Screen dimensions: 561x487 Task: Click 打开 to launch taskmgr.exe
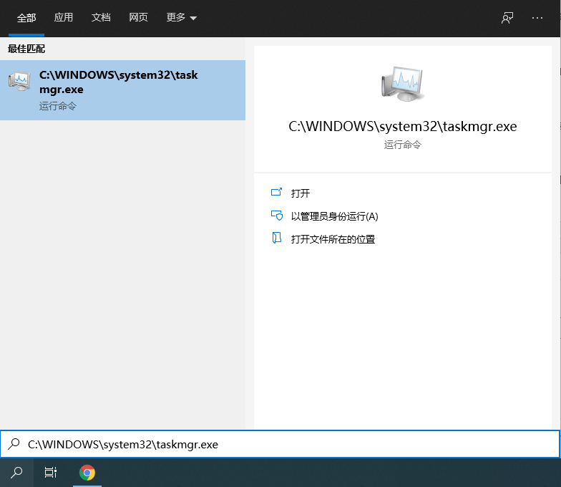coord(301,193)
